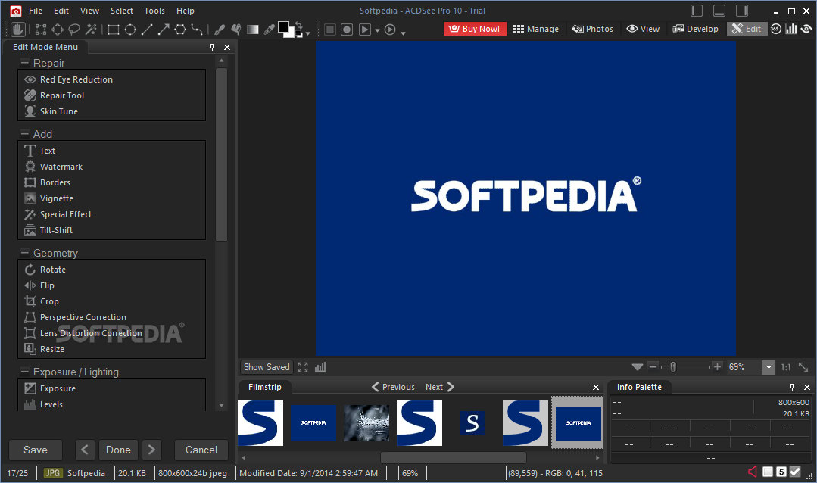This screenshot has width=817, height=483.
Task: Open the 69% zoom level dropdown
Action: (769, 367)
